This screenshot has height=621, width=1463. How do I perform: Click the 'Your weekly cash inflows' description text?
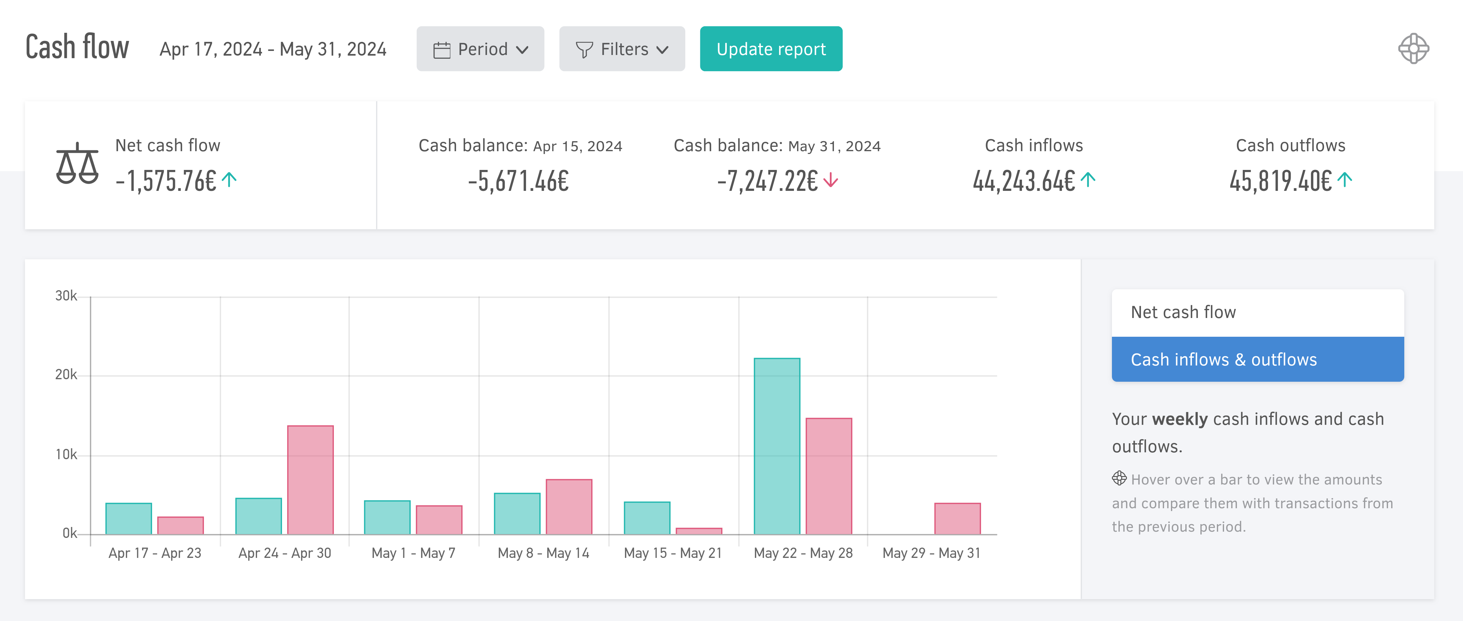click(1248, 432)
